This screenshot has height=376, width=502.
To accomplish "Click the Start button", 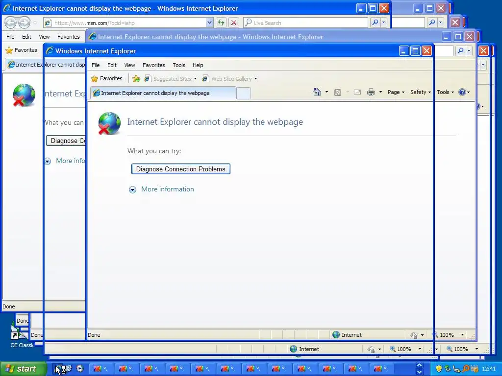I will (x=23, y=369).
